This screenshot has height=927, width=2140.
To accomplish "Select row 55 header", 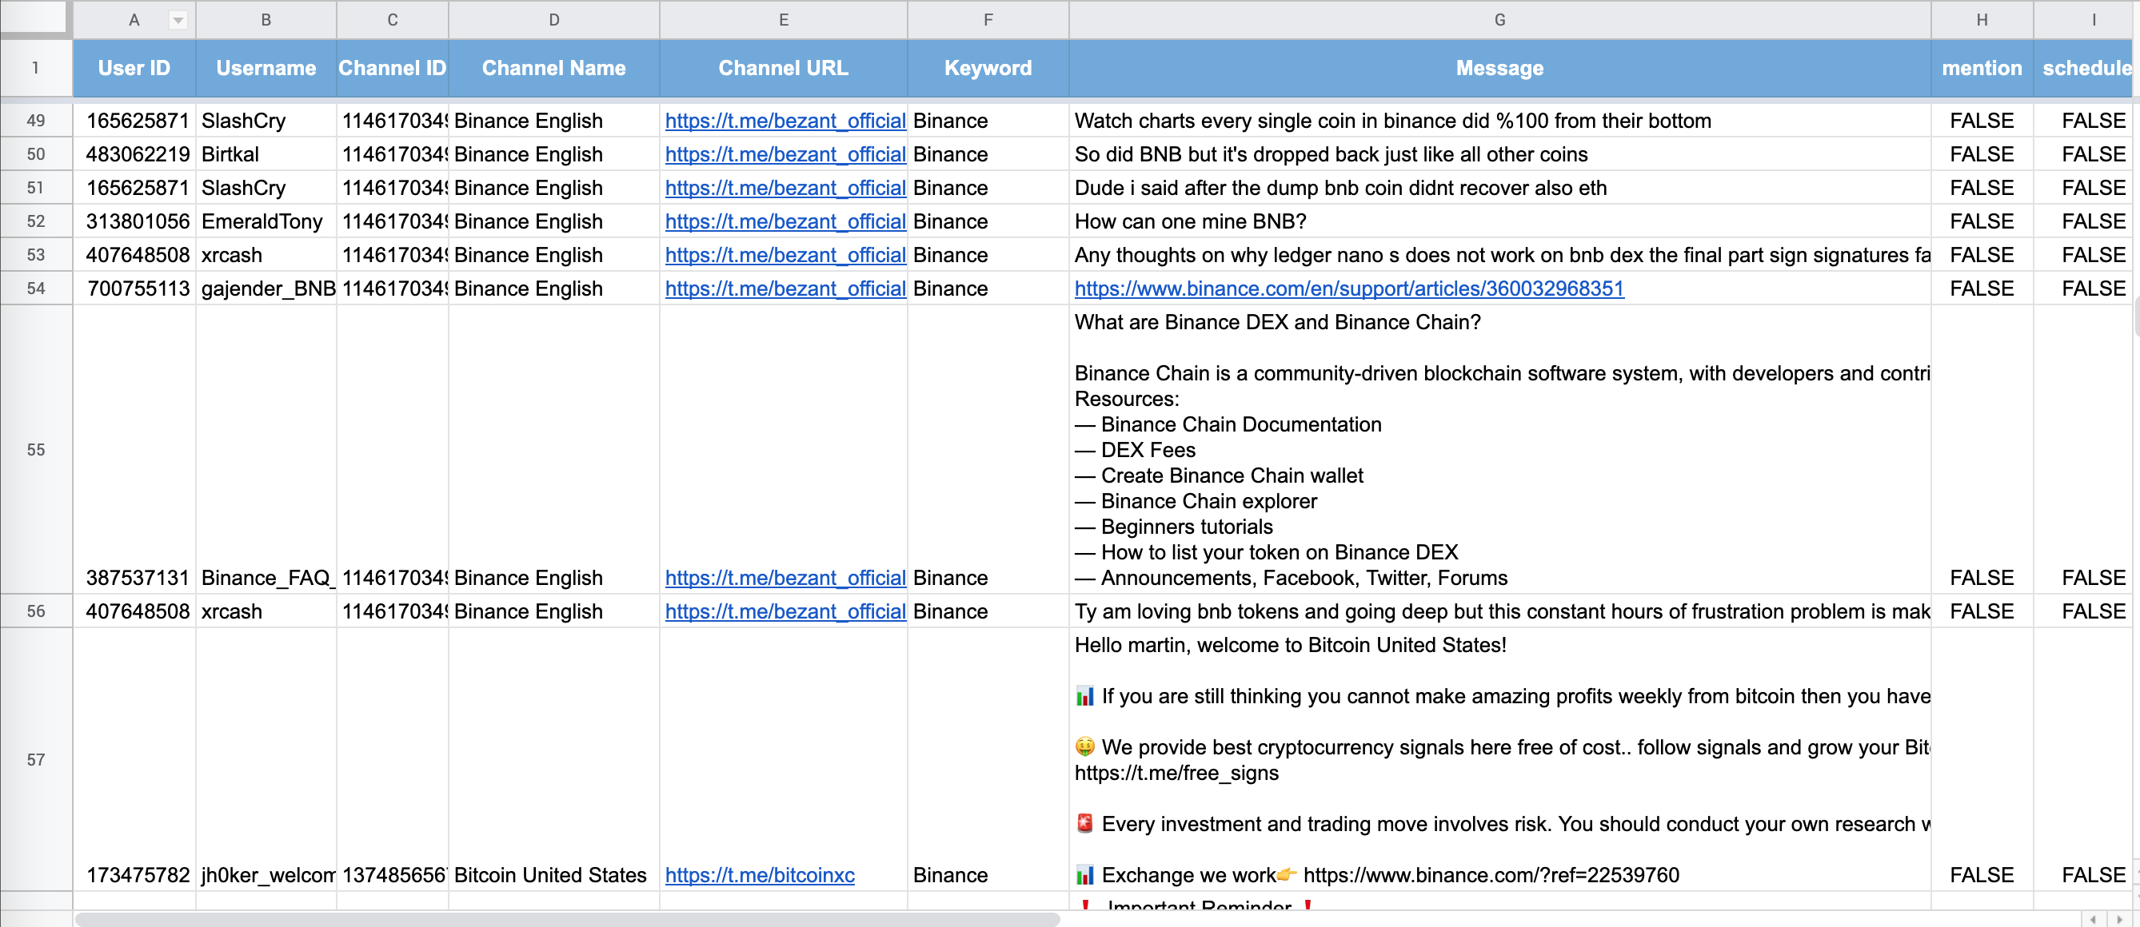I will point(36,449).
